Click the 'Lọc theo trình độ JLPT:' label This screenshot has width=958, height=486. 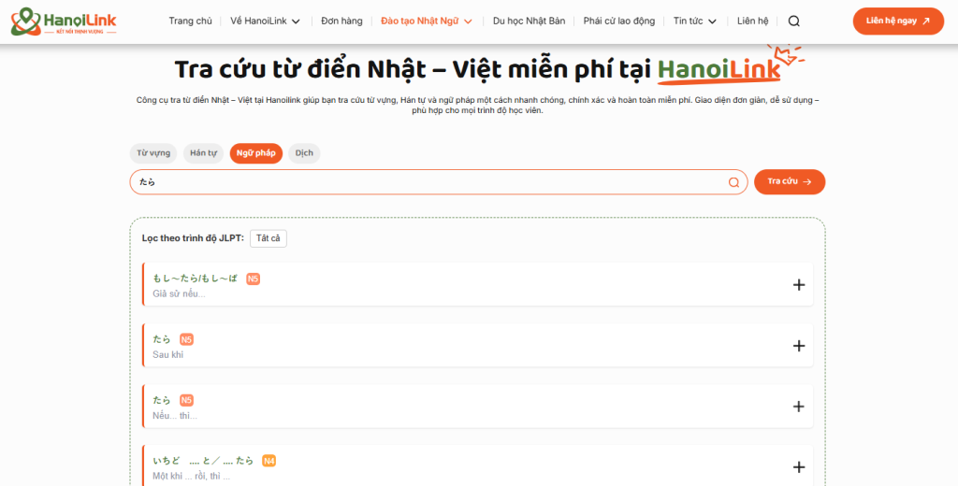[193, 238]
